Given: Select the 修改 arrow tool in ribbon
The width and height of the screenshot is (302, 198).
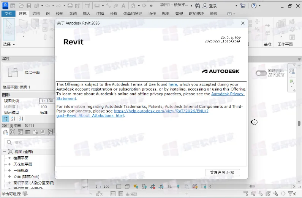Looking at the screenshot, I should click(9, 29).
